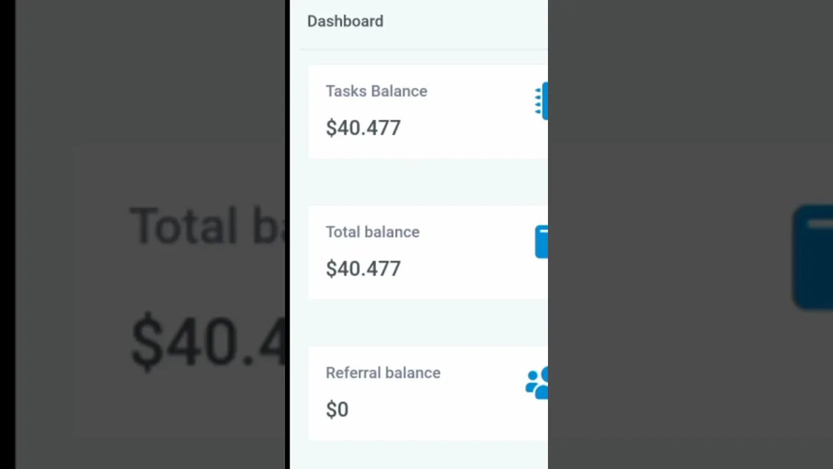Click the blurred large "Total ba" background text

(x=208, y=226)
